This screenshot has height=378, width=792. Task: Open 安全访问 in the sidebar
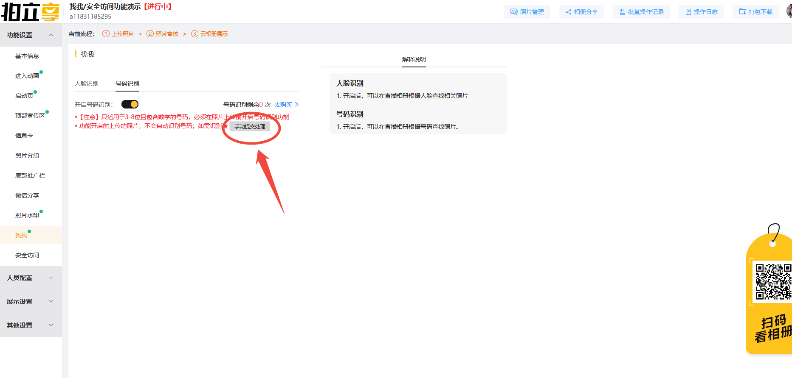[x=27, y=255]
